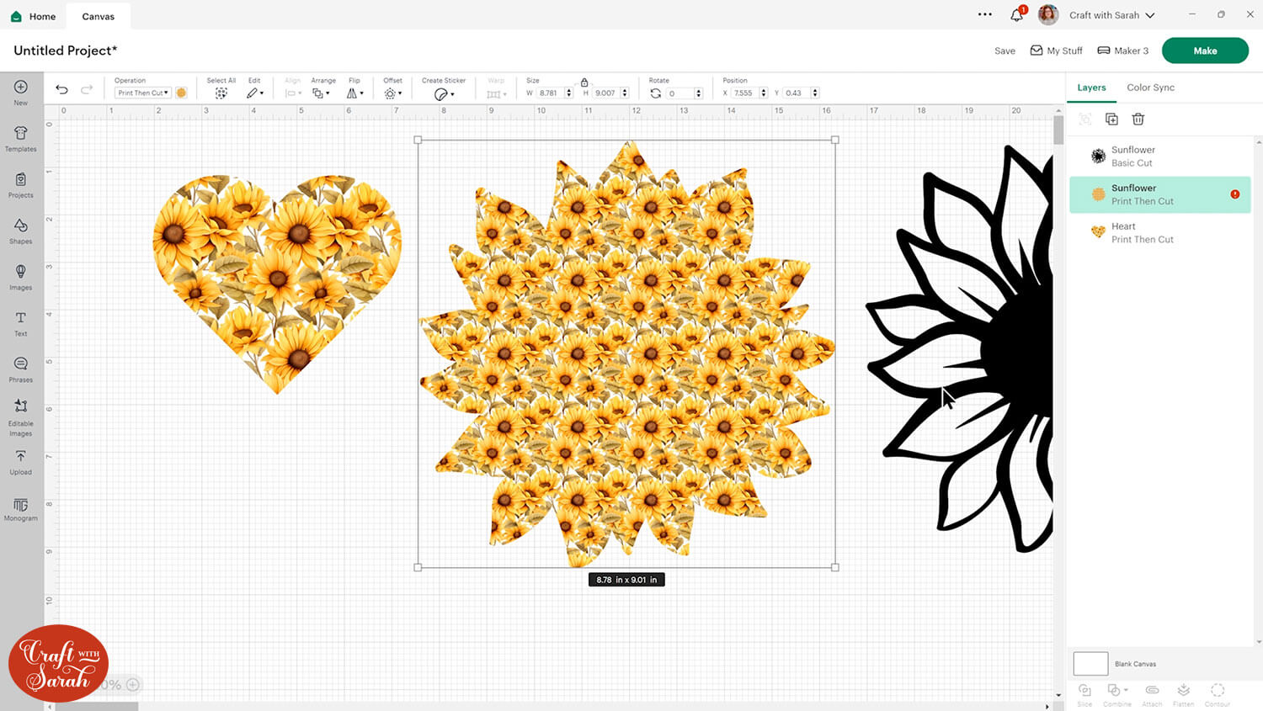Open the Monogram tool
The image size is (1263, 711).
[20, 508]
